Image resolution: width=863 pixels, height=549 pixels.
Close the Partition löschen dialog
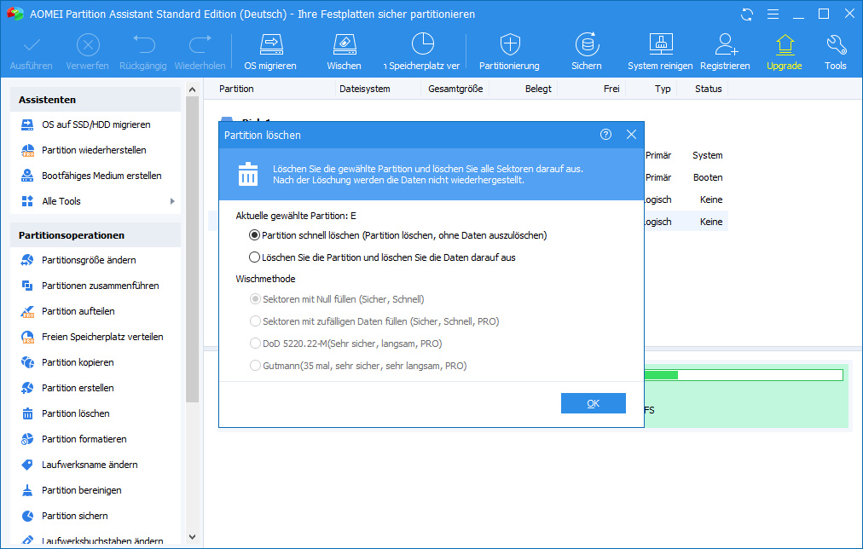click(x=631, y=135)
